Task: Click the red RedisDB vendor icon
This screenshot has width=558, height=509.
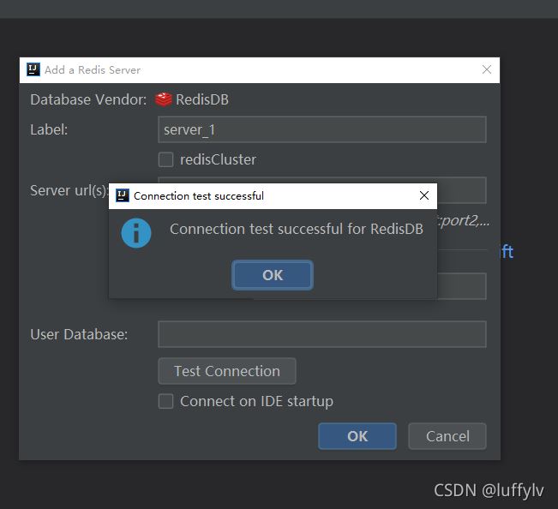Action: [164, 99]
